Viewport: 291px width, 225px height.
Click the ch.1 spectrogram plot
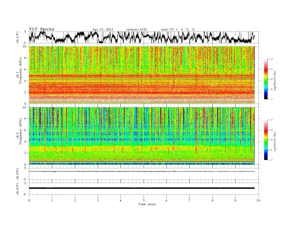(141, 75)
